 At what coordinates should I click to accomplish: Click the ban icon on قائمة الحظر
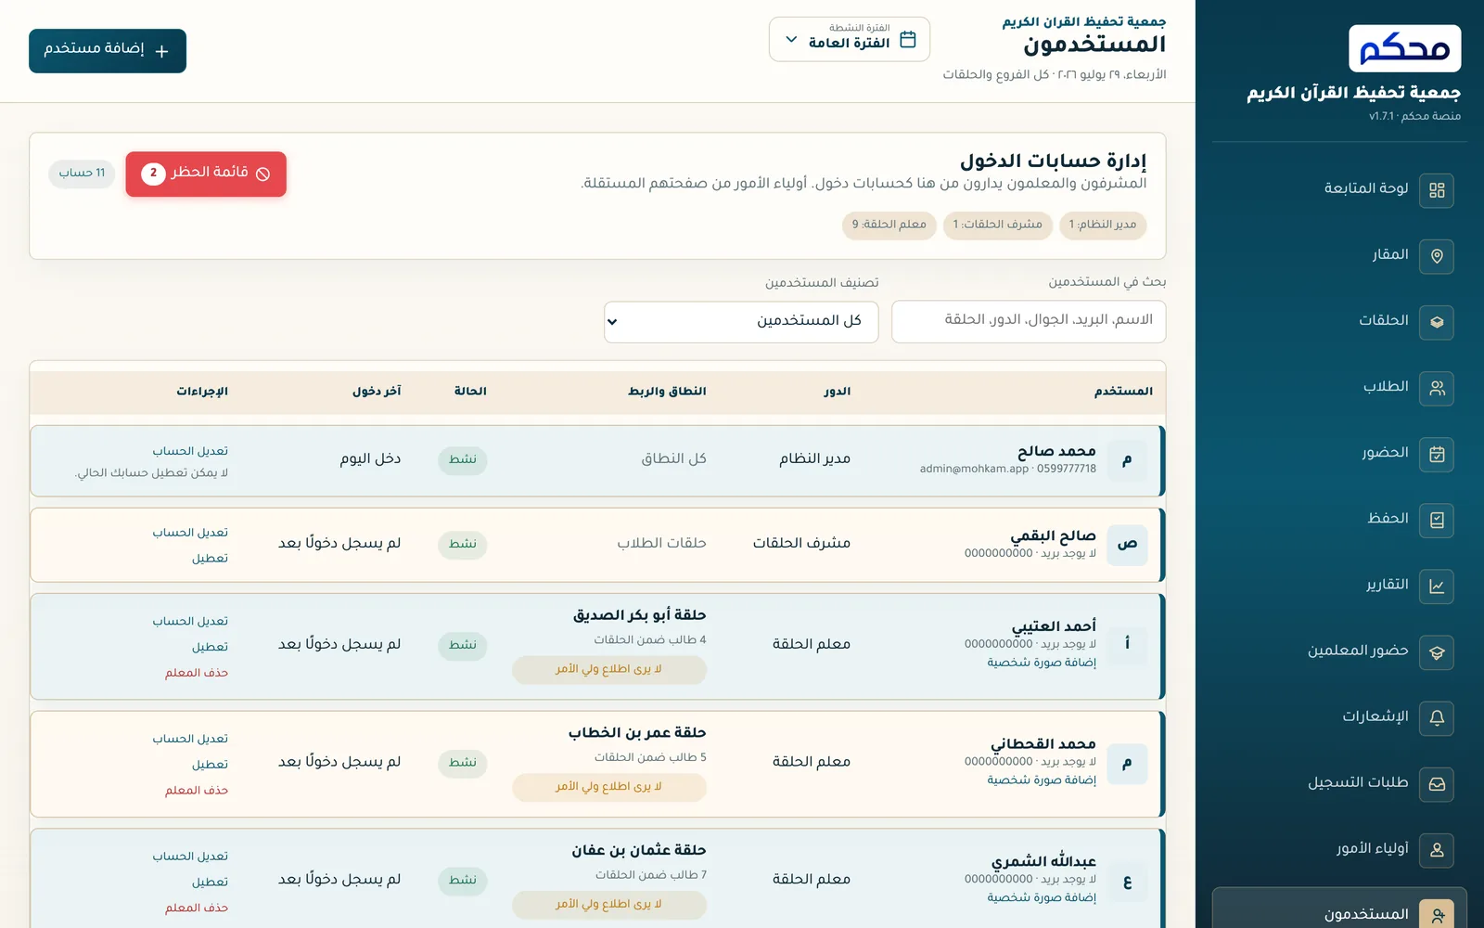262,174
